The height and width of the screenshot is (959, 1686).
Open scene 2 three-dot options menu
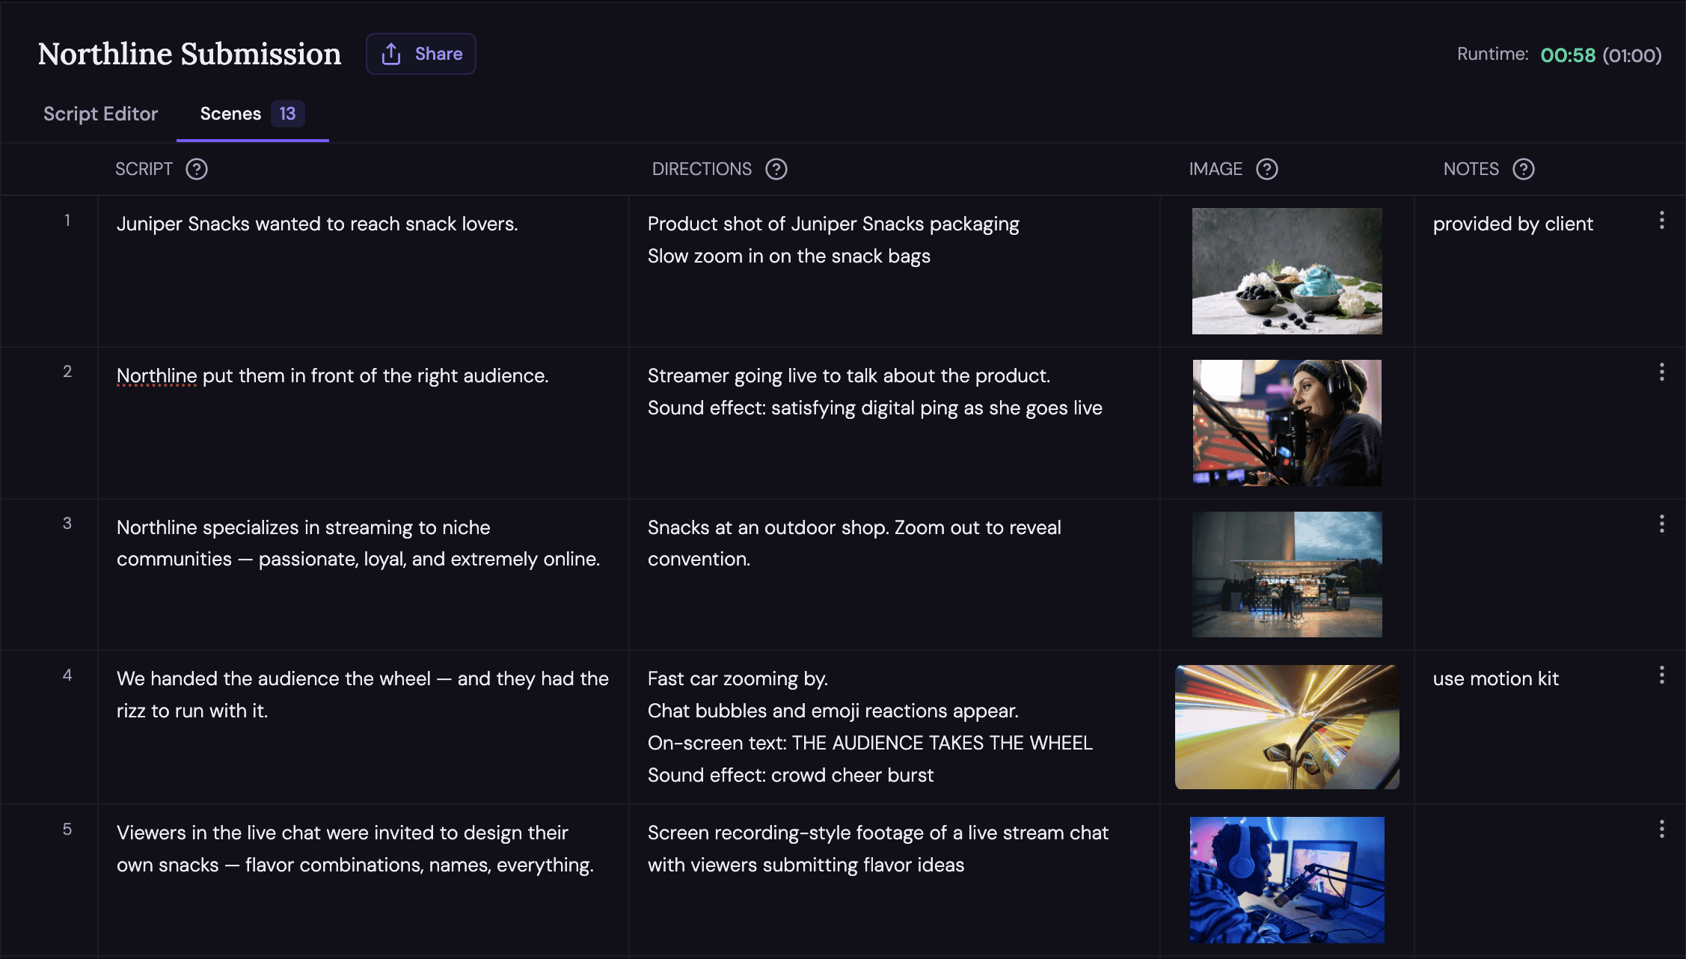click(1661, 372)
